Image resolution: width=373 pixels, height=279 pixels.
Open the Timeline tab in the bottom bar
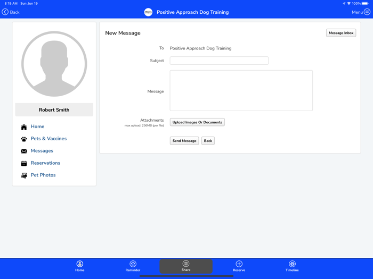tap(292, 266)
